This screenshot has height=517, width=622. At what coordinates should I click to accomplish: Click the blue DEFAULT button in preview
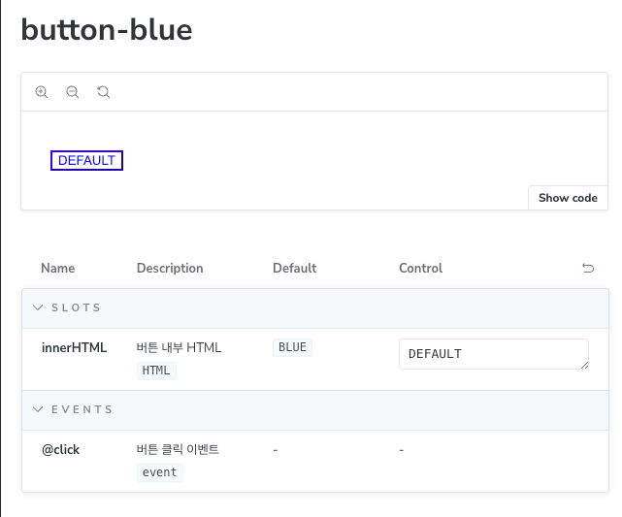pyautogui.click(x=87, y=161)
